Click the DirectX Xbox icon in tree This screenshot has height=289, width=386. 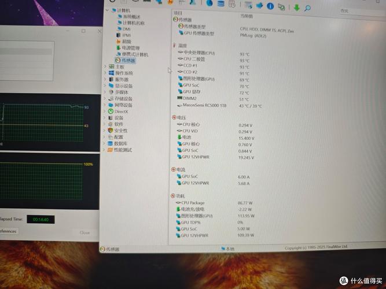coord(110,111)
